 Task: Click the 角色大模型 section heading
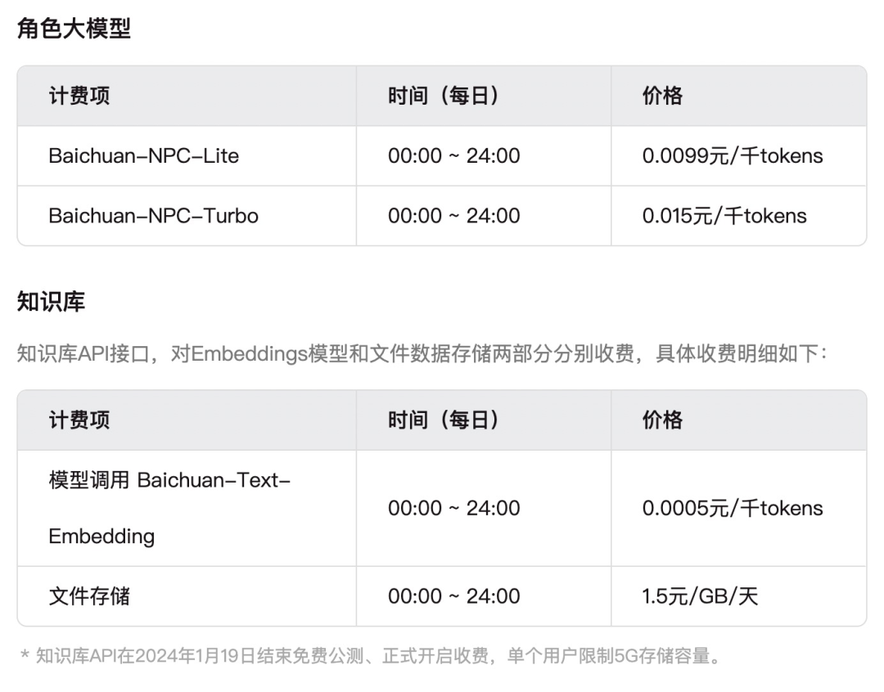click(74, 28)
